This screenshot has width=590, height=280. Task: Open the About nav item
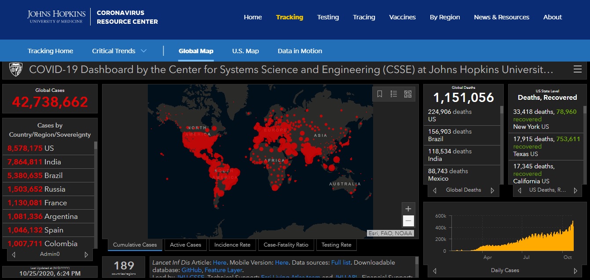coord(553,17)
